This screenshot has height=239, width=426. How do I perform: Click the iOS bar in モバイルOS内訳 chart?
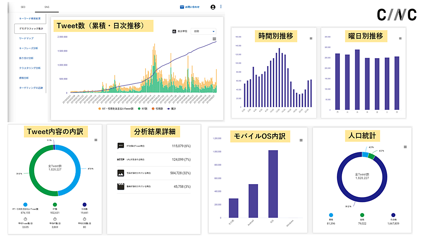[x=273, y=183]
